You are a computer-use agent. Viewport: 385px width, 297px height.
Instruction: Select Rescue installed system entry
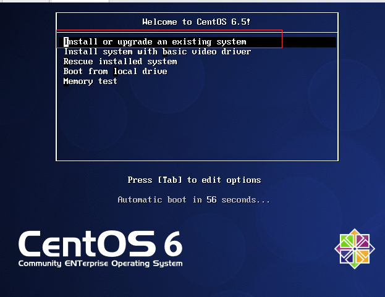click(120, 62)
